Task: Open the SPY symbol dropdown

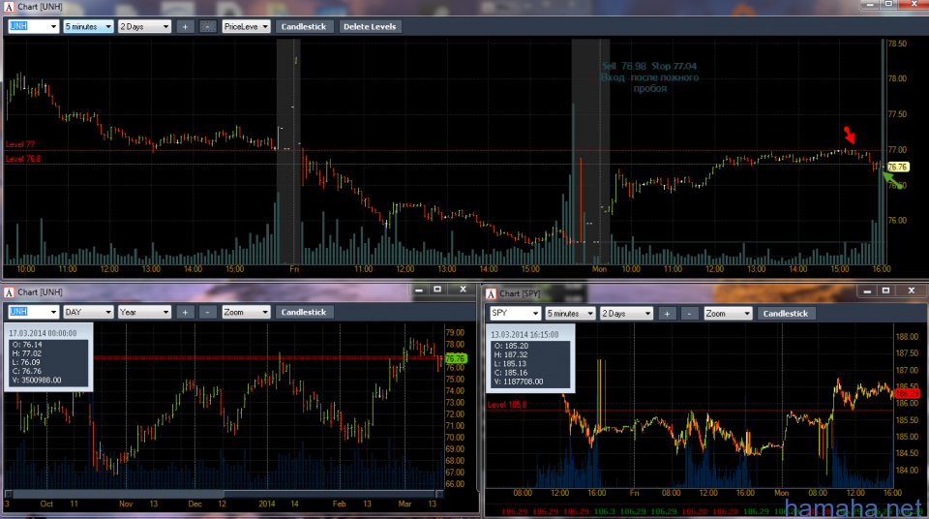Action: 515,313
